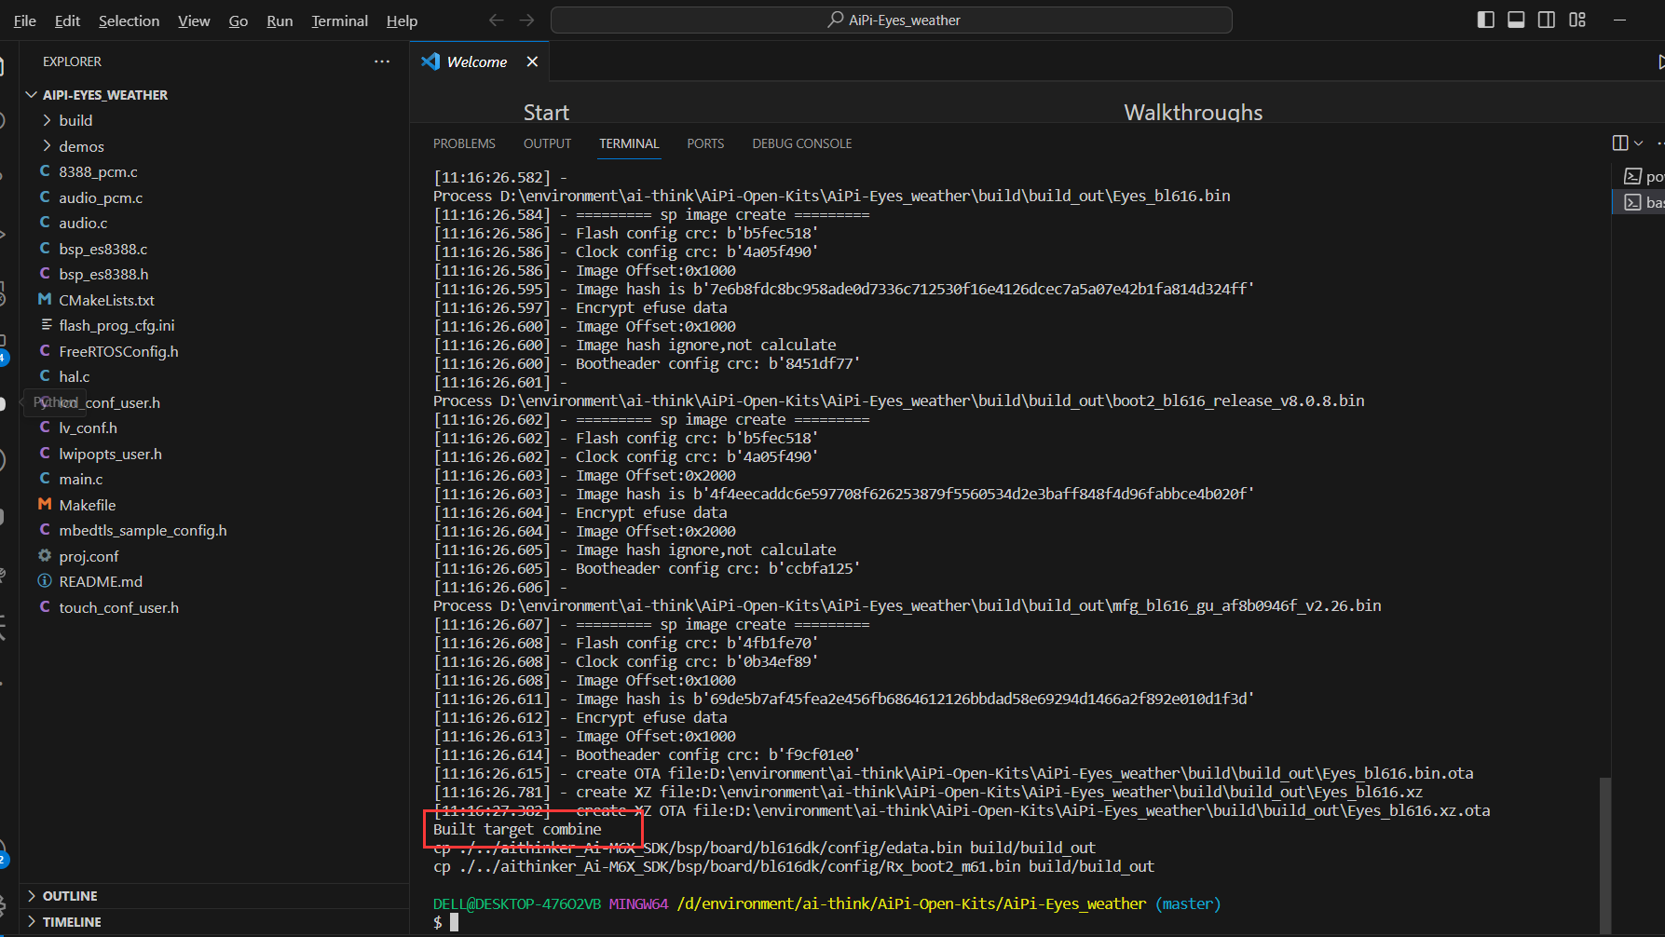Expand the TIMELINE section
Screen dimensions: 1665x937
[x=214, y=922]
